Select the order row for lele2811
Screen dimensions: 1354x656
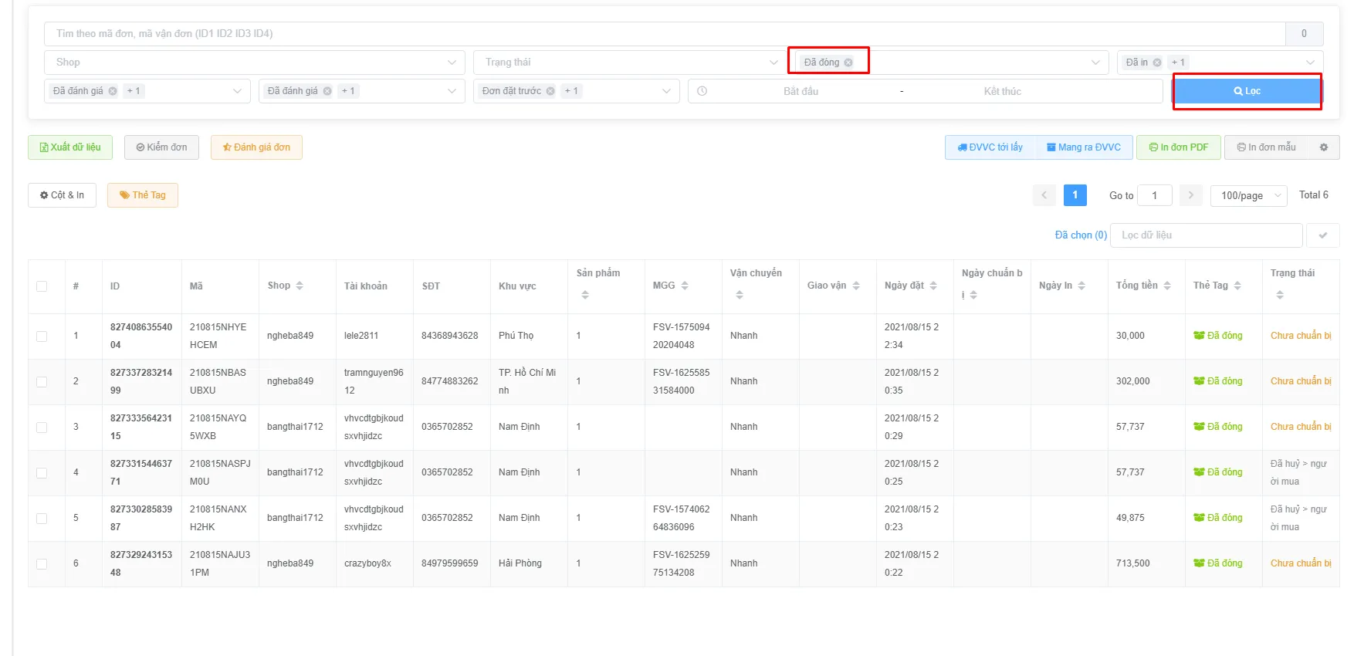(x=42, y=336)
